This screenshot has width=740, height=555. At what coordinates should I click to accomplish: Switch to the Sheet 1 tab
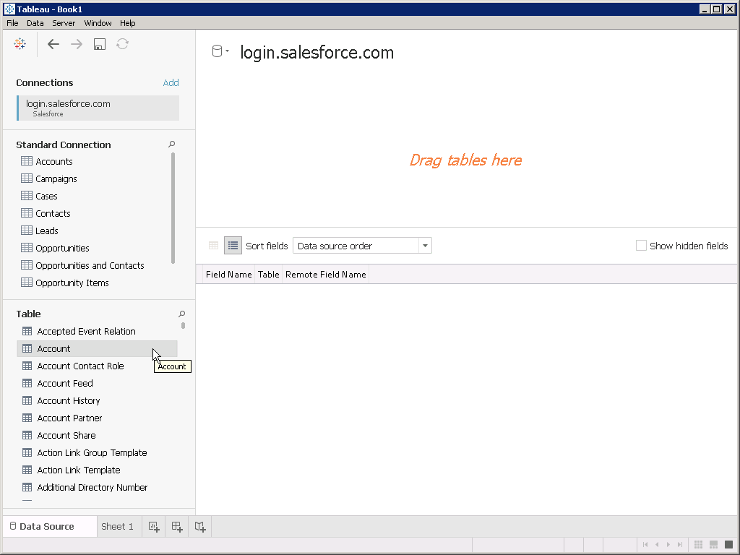click(x=117, y=527)
